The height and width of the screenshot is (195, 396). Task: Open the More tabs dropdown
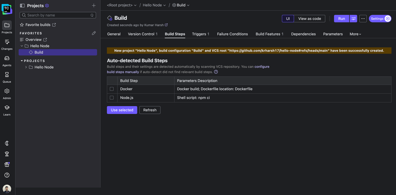click(x=355, y=34)
